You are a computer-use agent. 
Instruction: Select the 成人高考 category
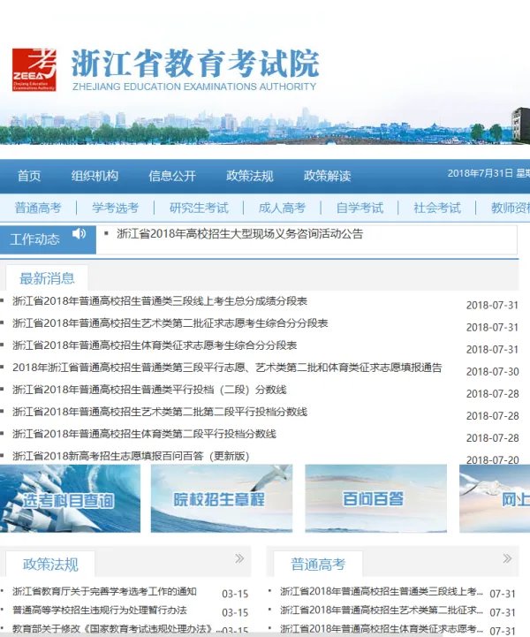(282, 208)
